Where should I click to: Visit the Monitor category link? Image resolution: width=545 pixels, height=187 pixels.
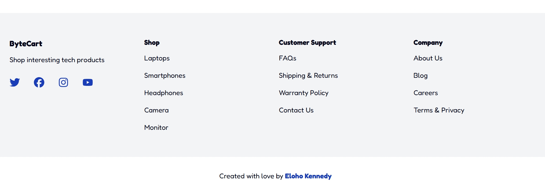point(156,128)
